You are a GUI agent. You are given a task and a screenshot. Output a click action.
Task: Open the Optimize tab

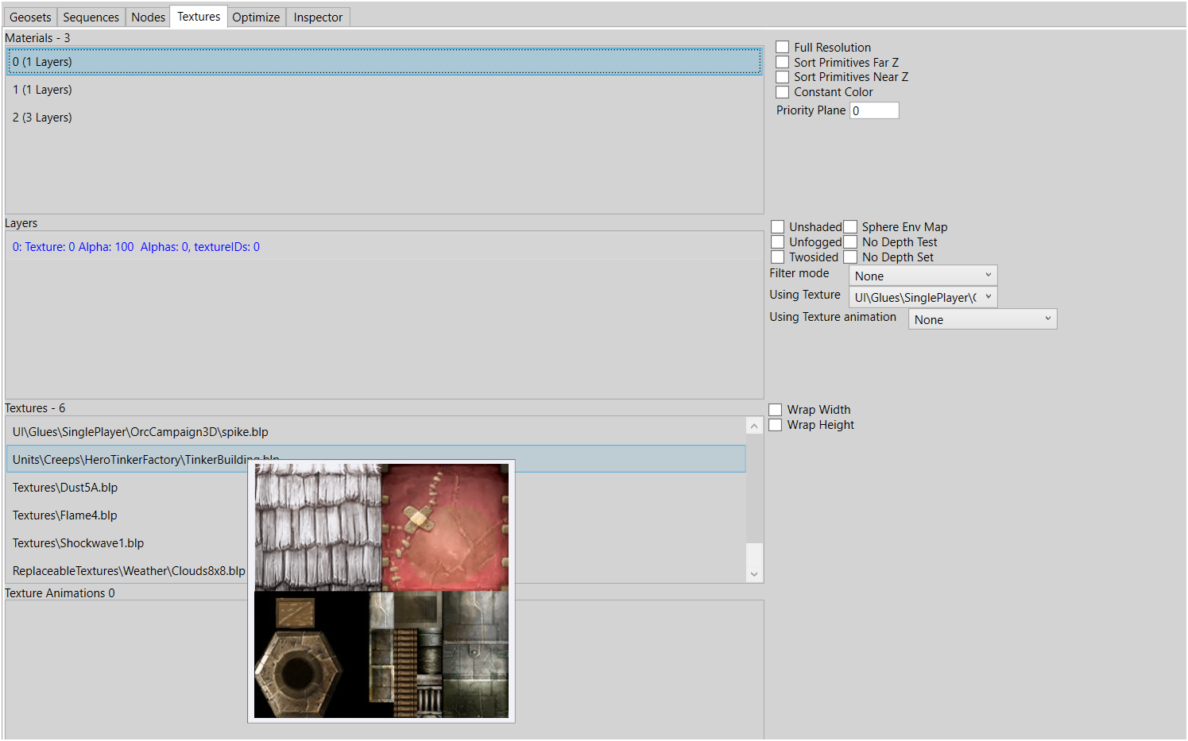coord(256,17)
